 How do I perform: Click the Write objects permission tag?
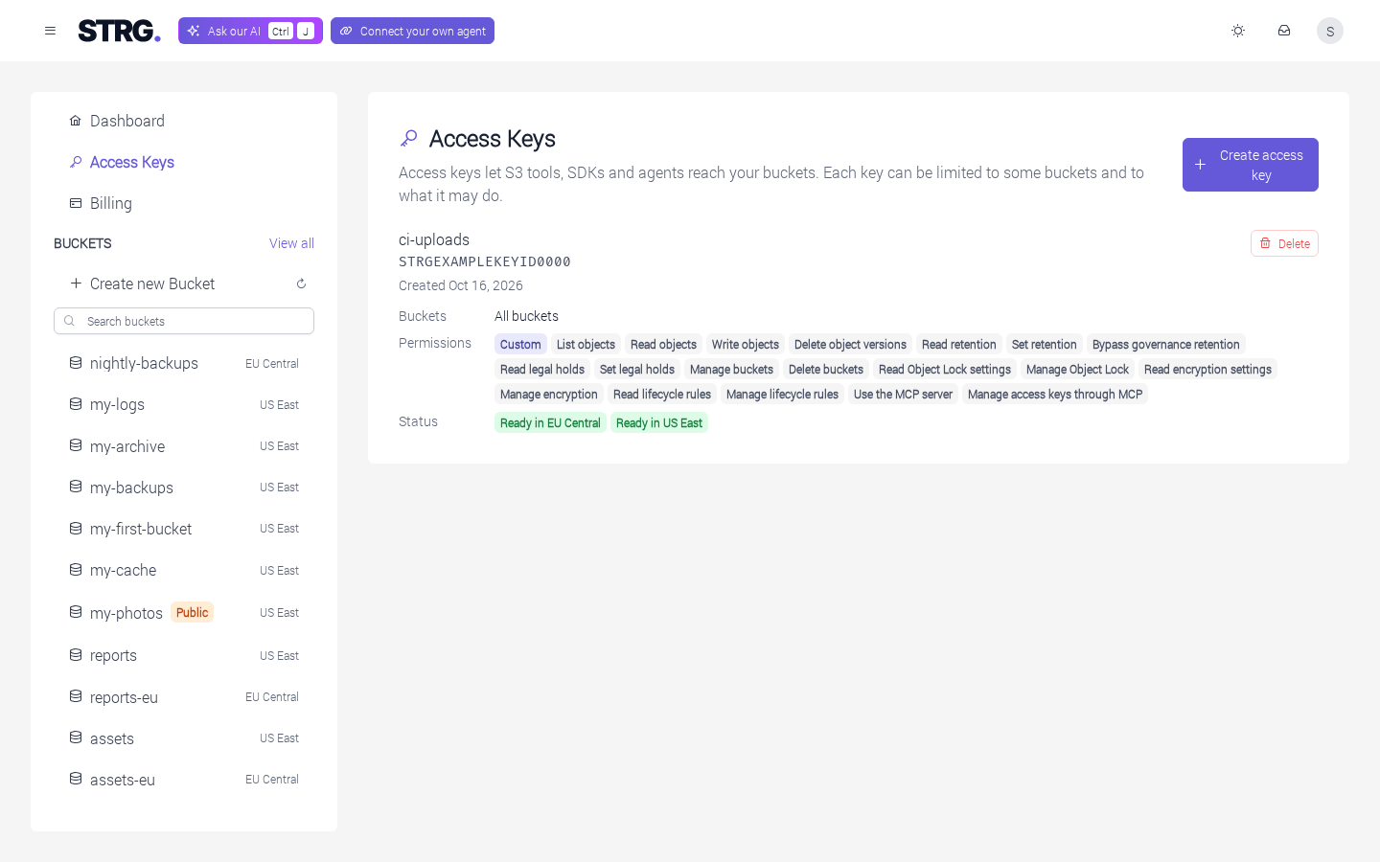746,344
